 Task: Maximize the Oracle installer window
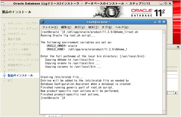(x=166, y=3)
